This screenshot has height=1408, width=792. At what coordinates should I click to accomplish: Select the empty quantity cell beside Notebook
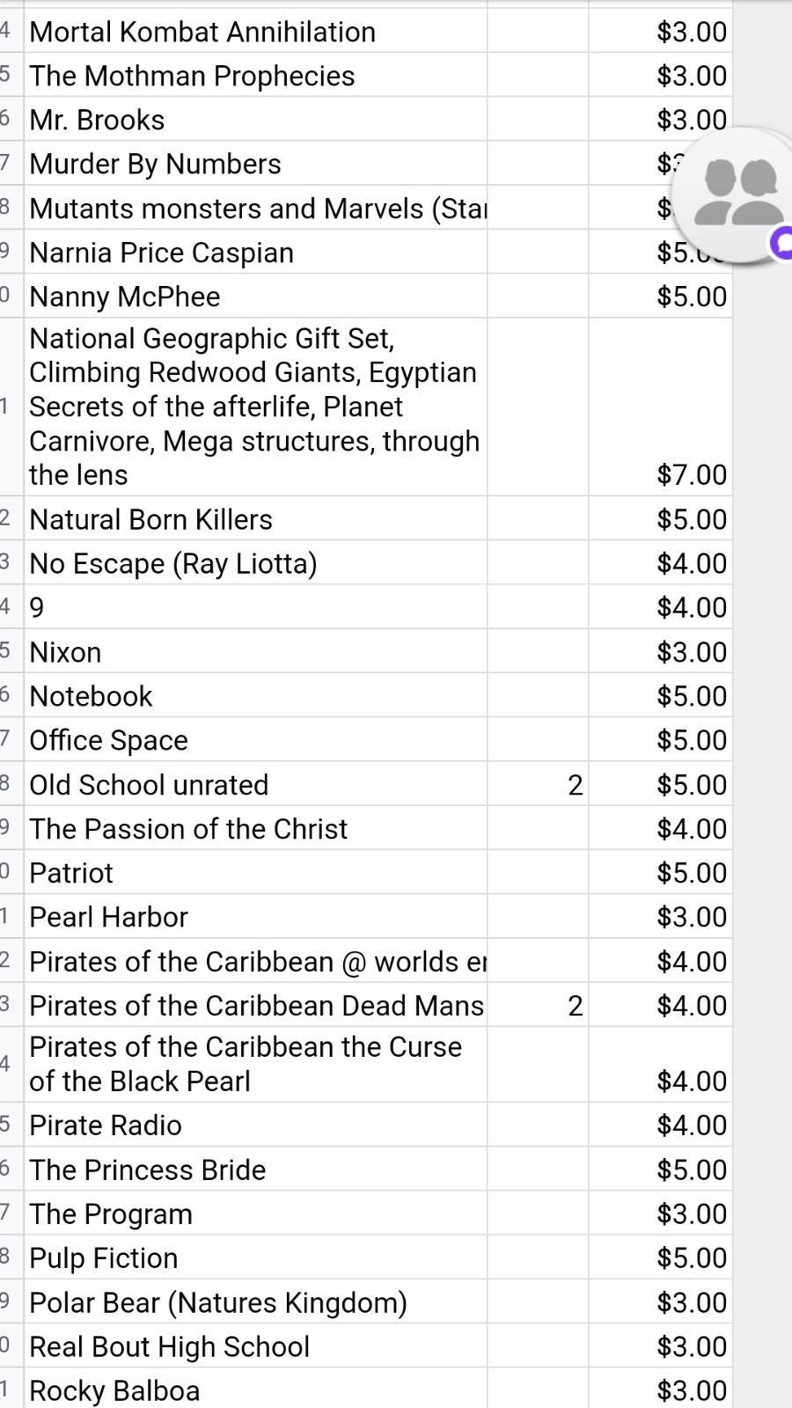tap(538, 695)
